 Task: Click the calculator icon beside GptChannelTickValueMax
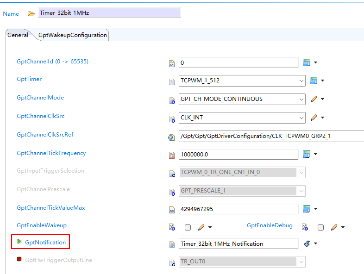point(307,209)
